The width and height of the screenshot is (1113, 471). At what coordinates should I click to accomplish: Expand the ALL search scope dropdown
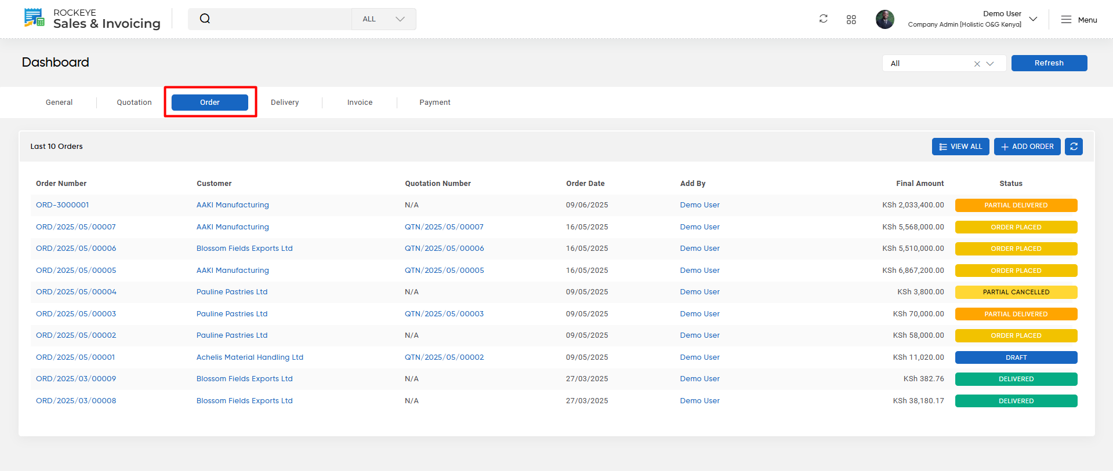tap(383, 19)
